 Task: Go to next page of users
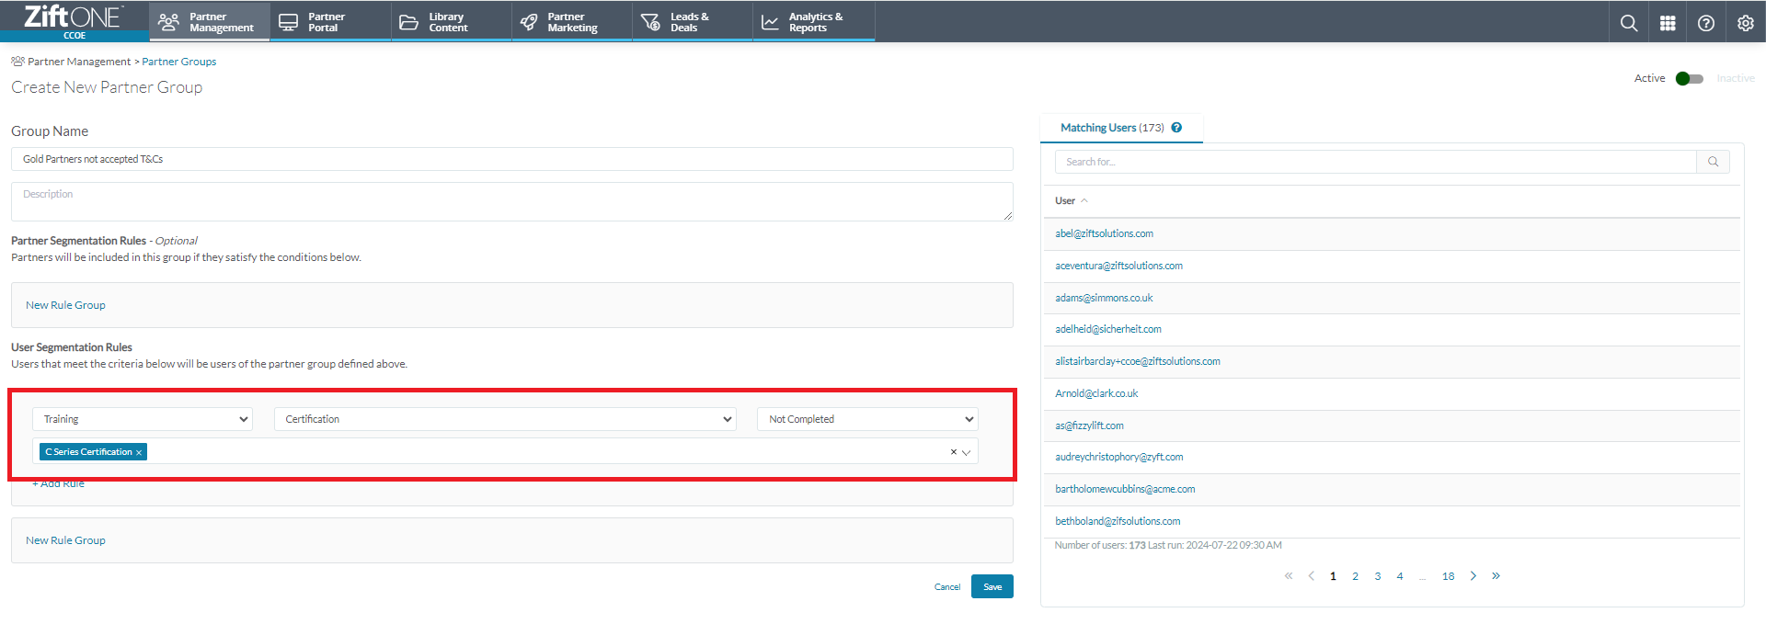tap(1473, 576)
